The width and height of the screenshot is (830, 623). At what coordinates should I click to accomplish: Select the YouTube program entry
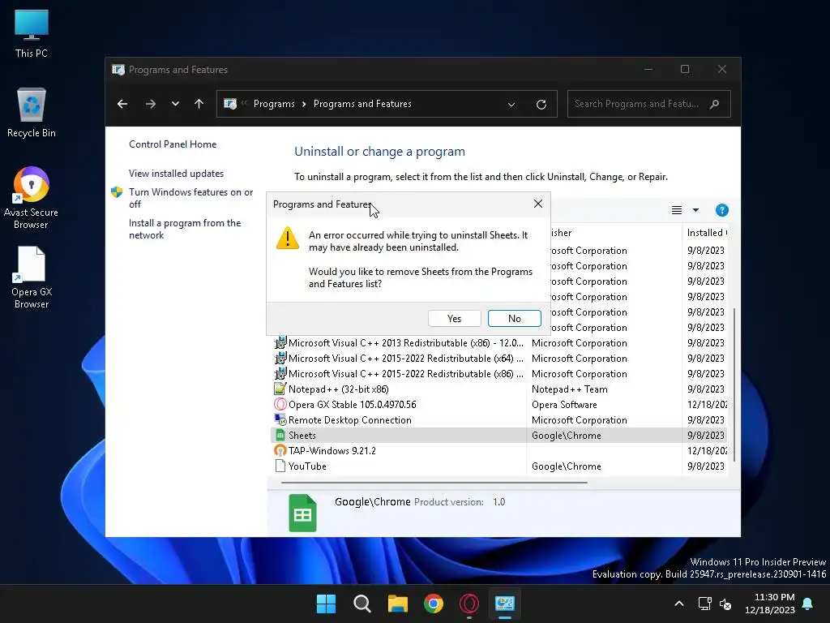(499, 466)
